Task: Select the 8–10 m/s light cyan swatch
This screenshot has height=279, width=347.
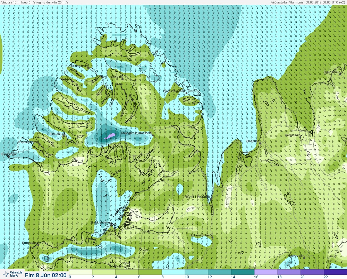Action: tap(173, 272)
